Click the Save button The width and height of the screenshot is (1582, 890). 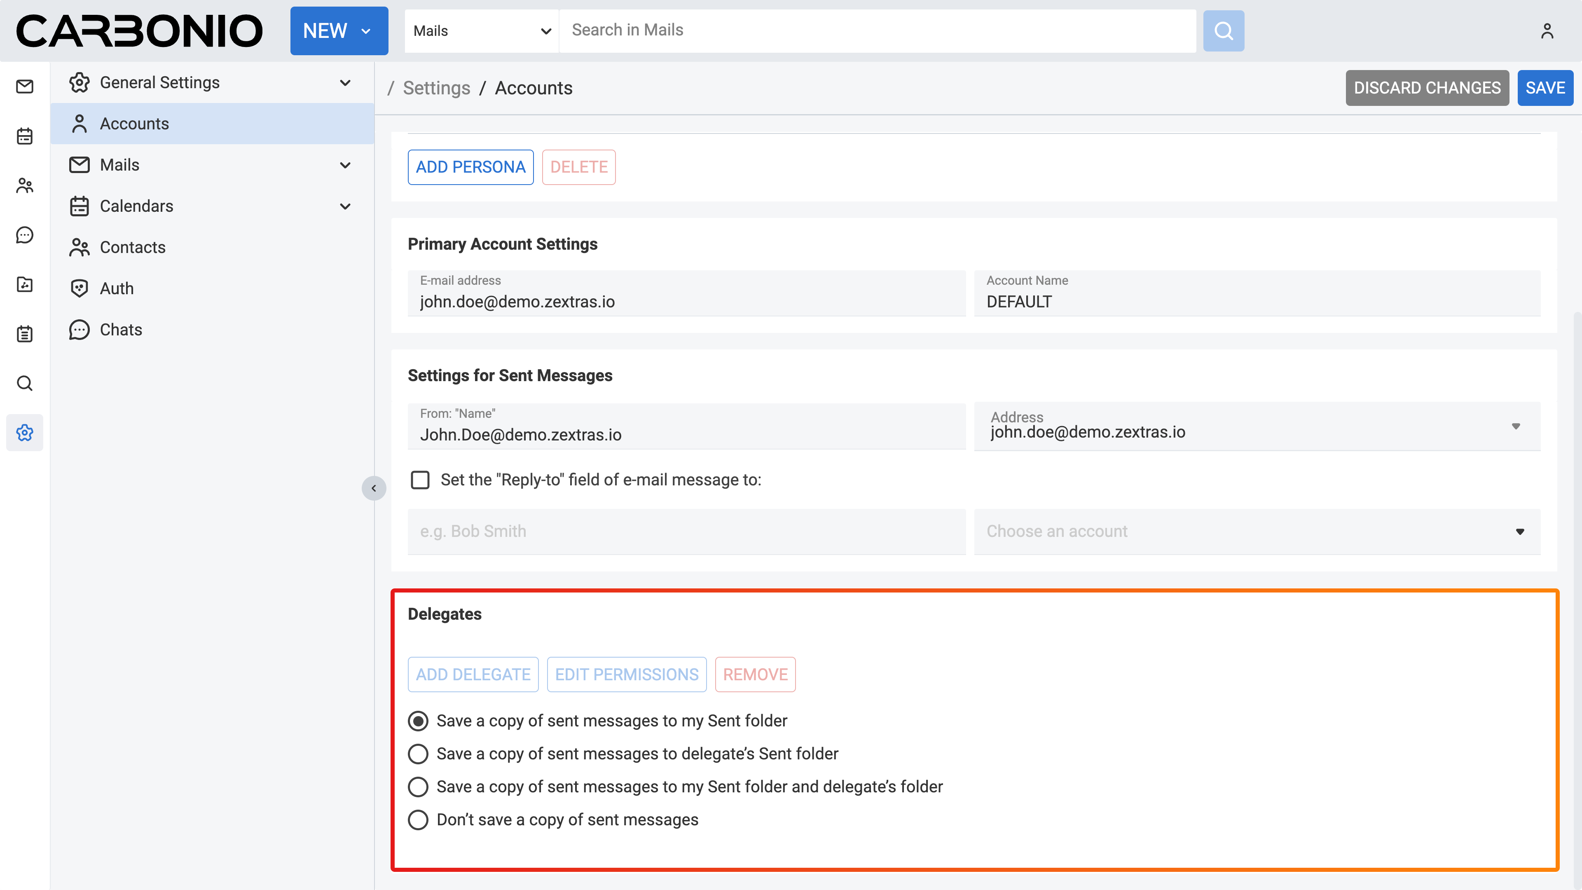coord(1545,88)
